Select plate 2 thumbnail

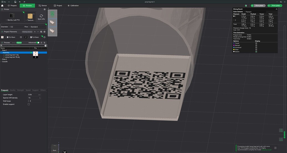52,30
